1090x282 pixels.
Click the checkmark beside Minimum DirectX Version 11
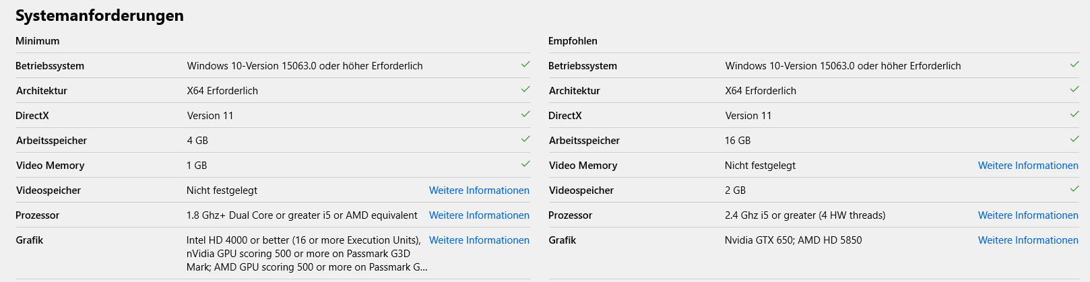coord(525,114)
